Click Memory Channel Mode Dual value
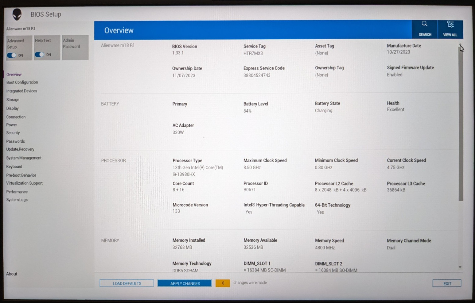This screenshot has width=475, height=303. coord(391,248)
